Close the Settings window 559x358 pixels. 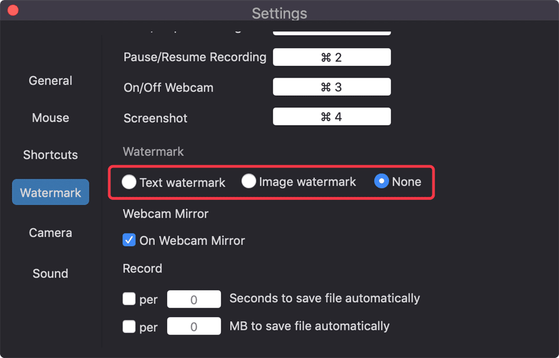pyautogui.click(x=12, y=9)
